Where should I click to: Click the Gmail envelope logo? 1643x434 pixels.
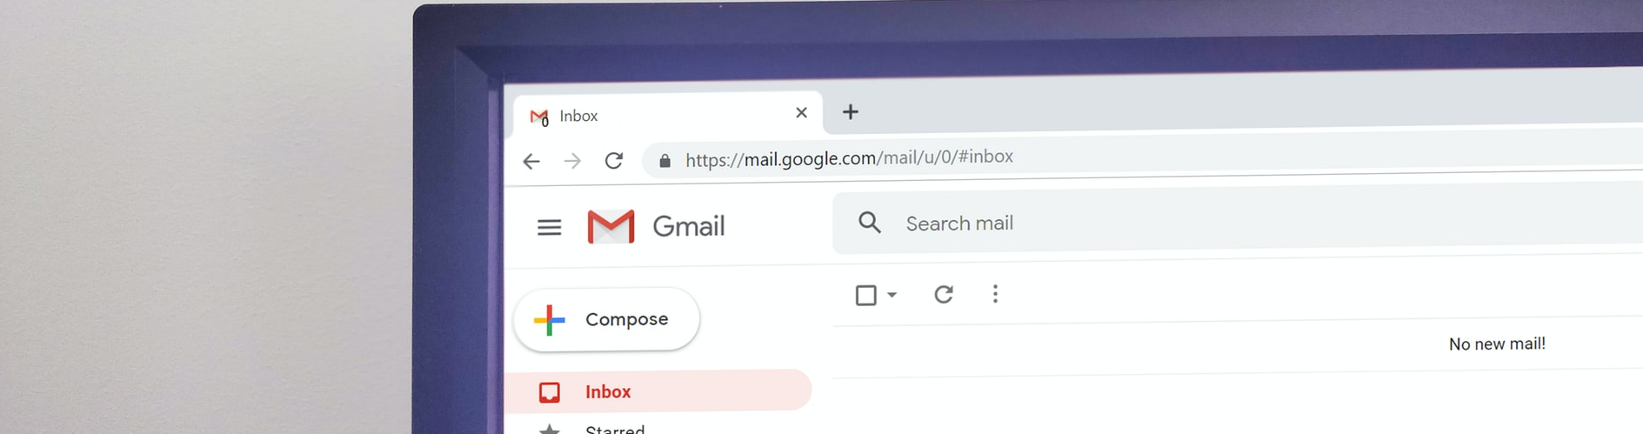(x=611, y=227)
